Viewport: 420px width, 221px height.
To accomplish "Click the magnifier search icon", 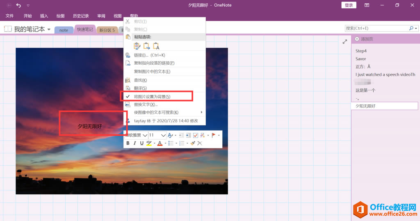I will click(x=411, y=28).
